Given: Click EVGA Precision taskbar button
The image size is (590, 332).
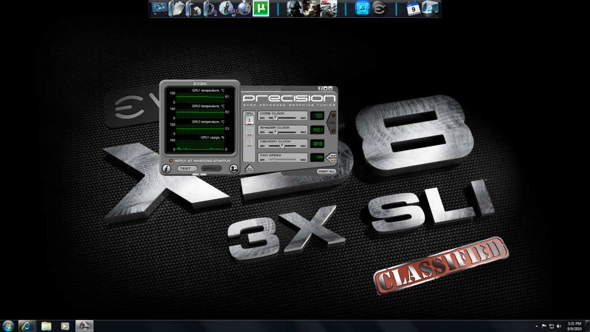Looking at the screenshot, I should pyautogui.click(x=84, y=326).
